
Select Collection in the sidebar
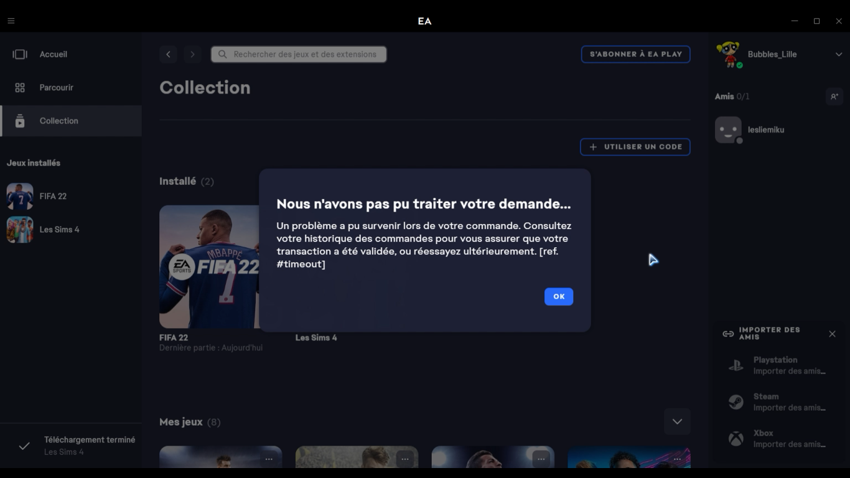[x=71, y=121]
